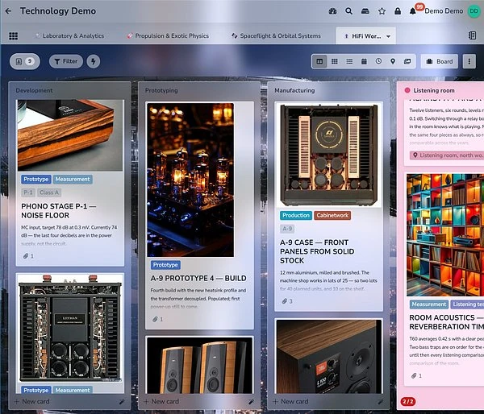This screenshot has height=414, width=484.
Task: Open the wooden turntable plinth thumbnail
Action: pyautogui.click(x=70, y=135)
